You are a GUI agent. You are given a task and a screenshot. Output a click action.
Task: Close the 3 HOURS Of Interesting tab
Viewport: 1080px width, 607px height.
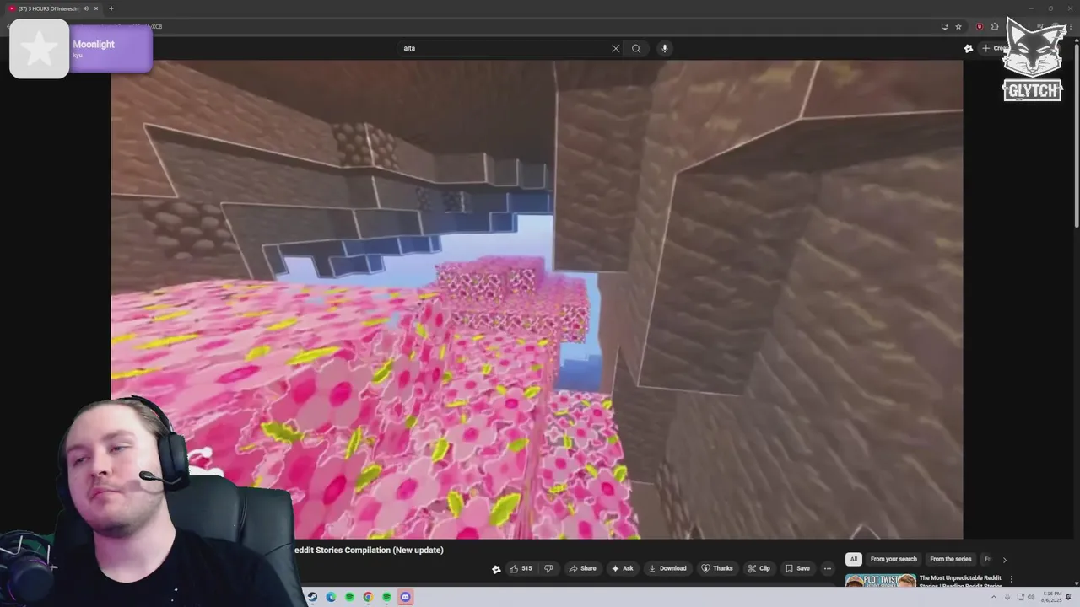tap(96, 8)
